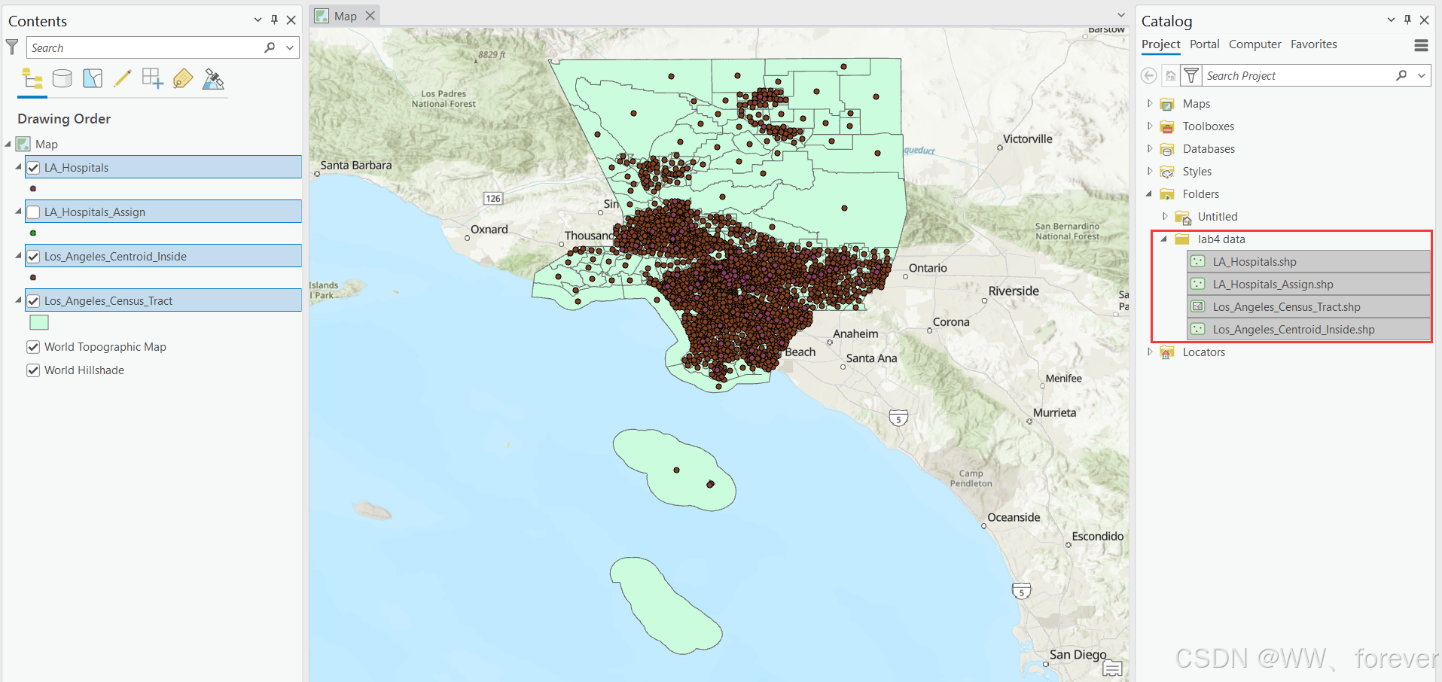Image resolution: width=1442 pixels, height=682 pixels.
Task: Open the Catalog pane hamburger menu
Action: pos(1422,45)
